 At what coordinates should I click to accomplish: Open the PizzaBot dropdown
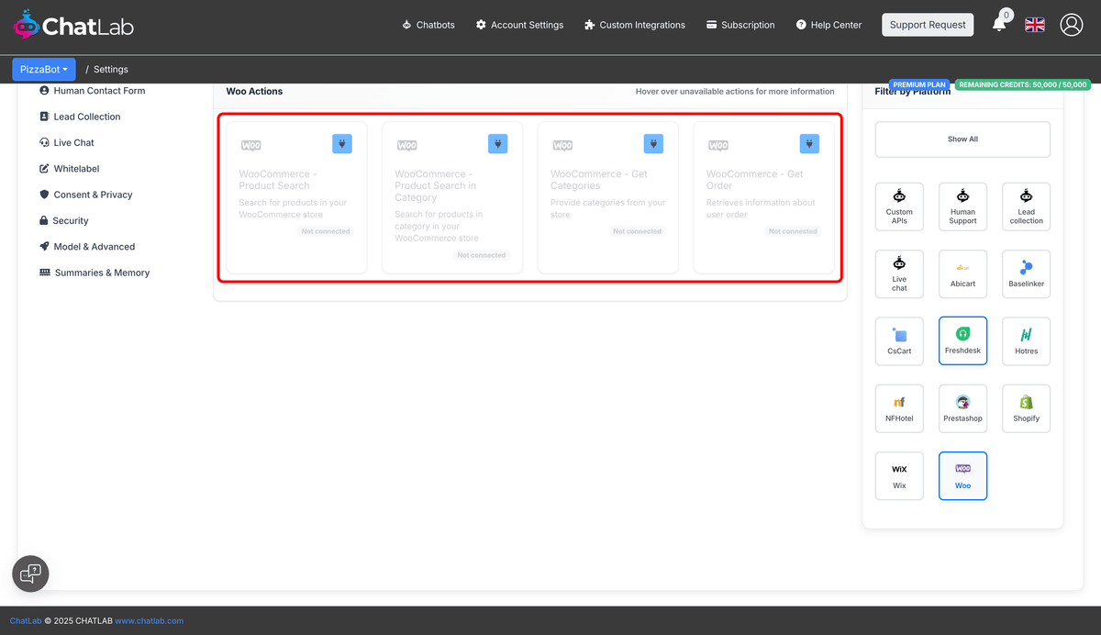point(44,69)
